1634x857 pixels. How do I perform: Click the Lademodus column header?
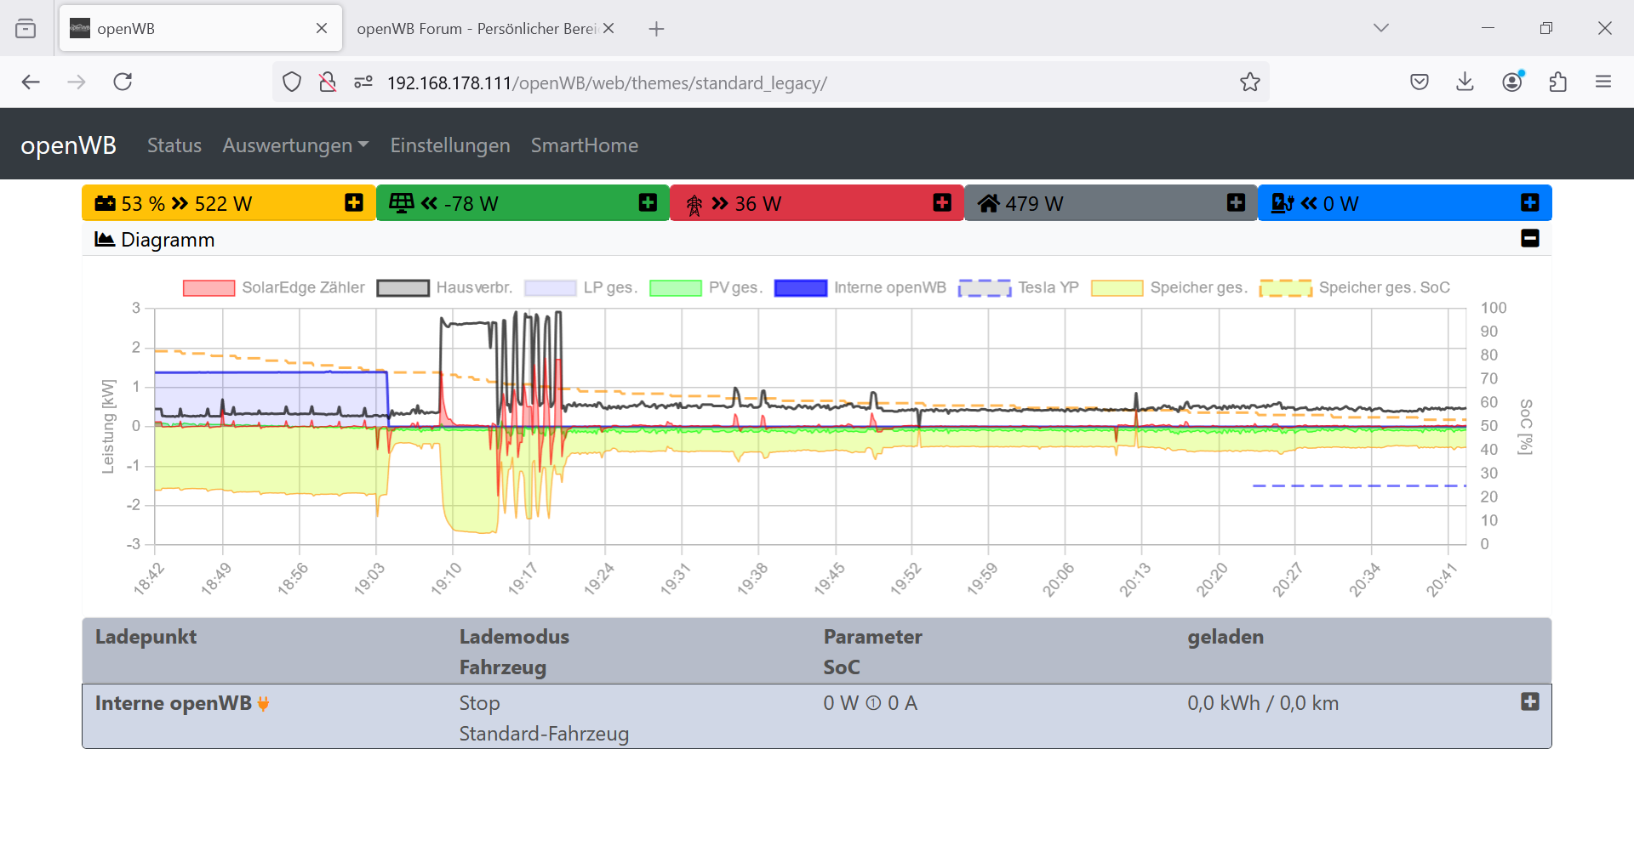coord(514,637)
